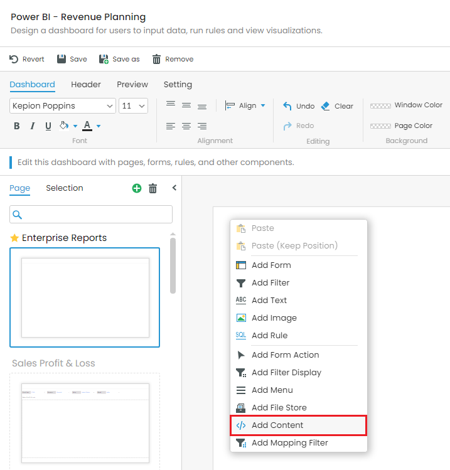Viewport: 450px width, 470px height.
Task: Toggle bold formatting
Action: [17, 126]
